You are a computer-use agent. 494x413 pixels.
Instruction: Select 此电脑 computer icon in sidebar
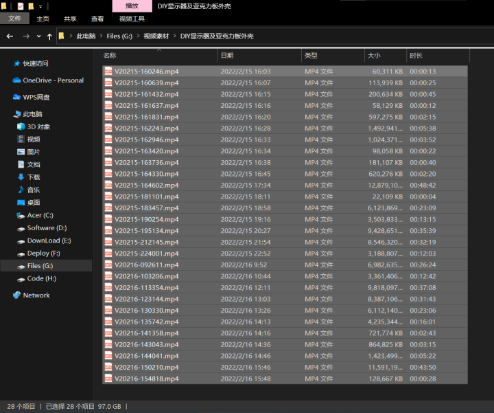pyautogui.click(x=17, y=114)
